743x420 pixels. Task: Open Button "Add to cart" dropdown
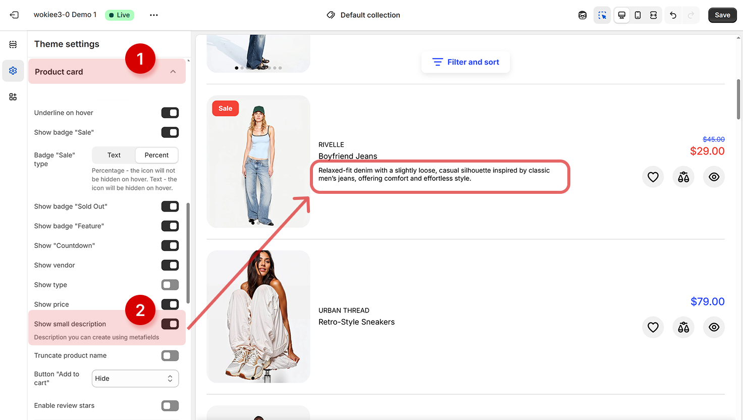pyautogui.click(x=135, y=379)
